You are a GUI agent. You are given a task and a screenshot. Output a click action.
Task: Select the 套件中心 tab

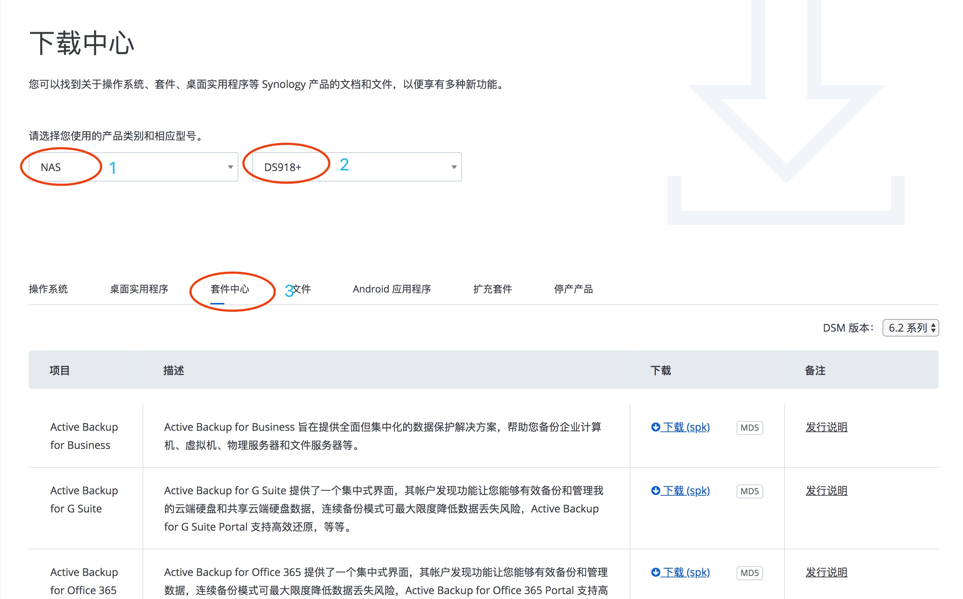[x=230, y=289]
